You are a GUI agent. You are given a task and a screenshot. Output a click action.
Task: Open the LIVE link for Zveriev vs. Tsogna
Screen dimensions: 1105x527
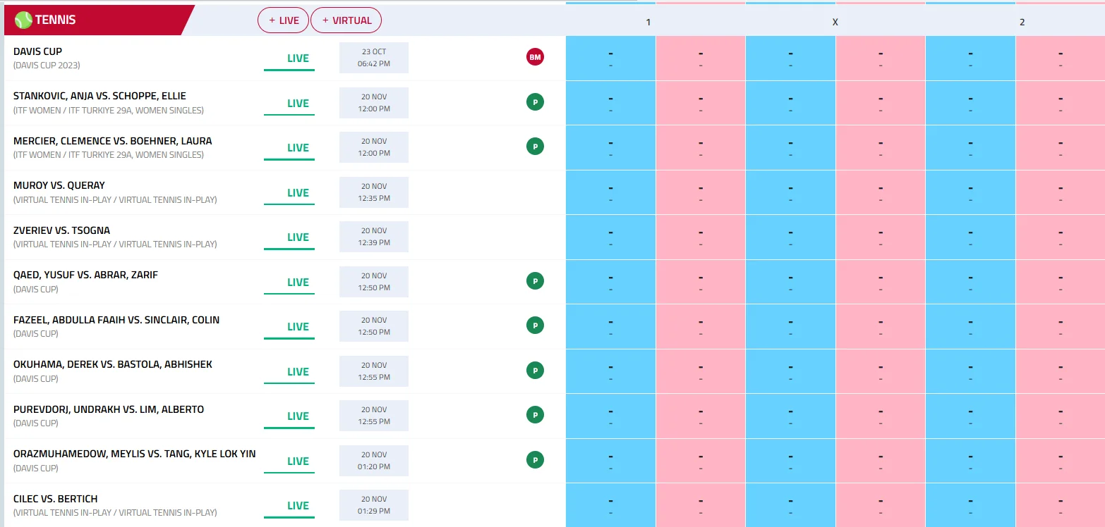coord(289,238)
